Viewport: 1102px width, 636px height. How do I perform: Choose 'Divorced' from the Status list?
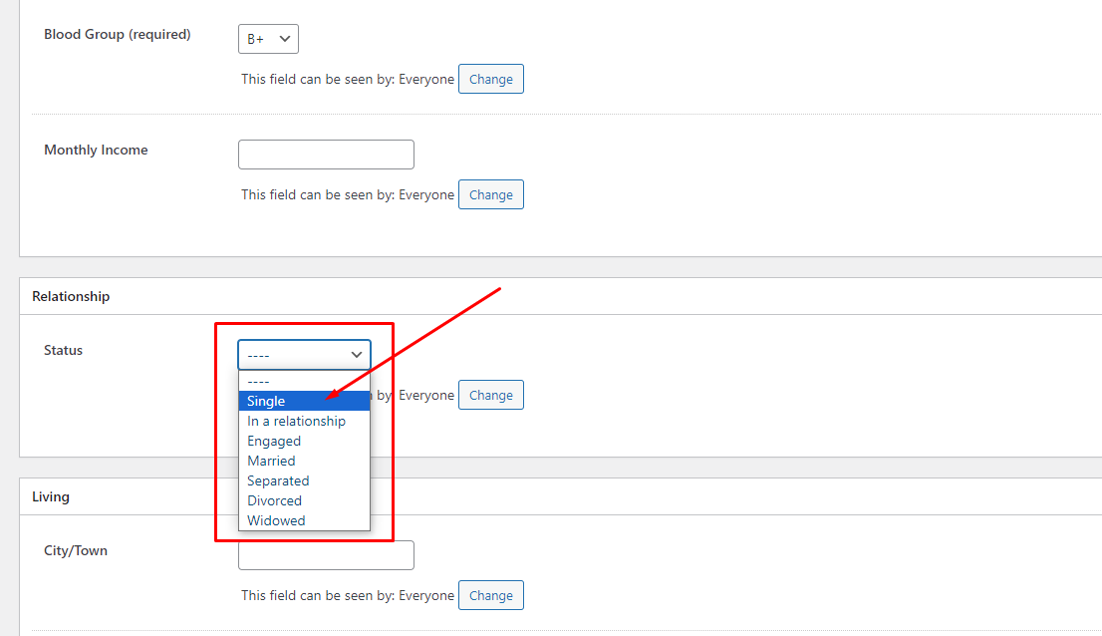(x=304, y=500)
